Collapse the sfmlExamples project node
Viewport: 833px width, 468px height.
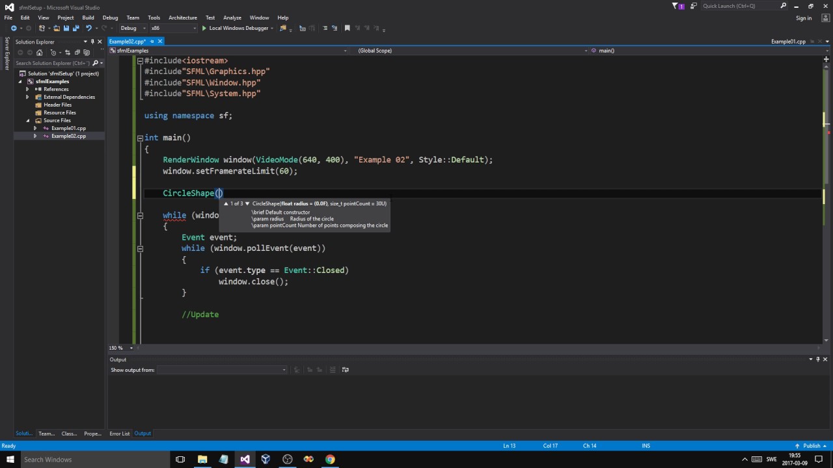(20, 81)
